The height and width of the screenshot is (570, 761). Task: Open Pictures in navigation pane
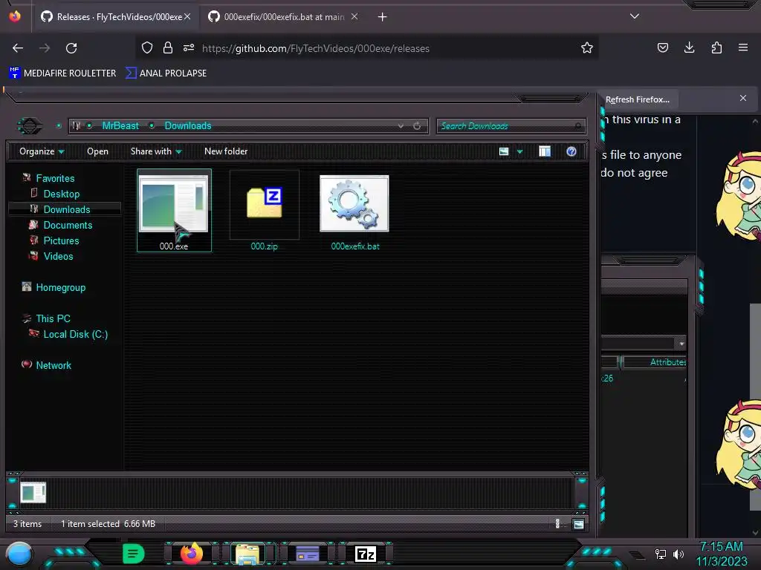point(61,240)
